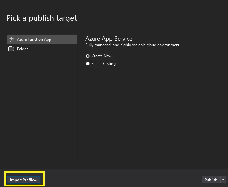This screenshot has height=187, width=228.
Task: Click the Publish button
Action: pos(211,180)
